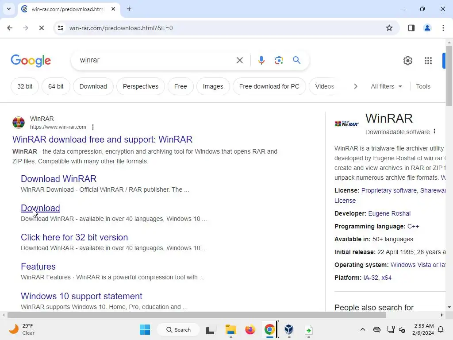Click the horizontal scrollbar thumb
This screenshot has height=340, width=453.
click(196, 315)
